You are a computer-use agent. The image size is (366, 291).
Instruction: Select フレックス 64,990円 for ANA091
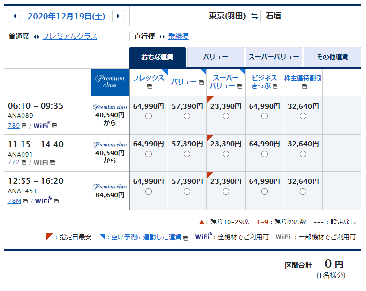click(148, 154)
